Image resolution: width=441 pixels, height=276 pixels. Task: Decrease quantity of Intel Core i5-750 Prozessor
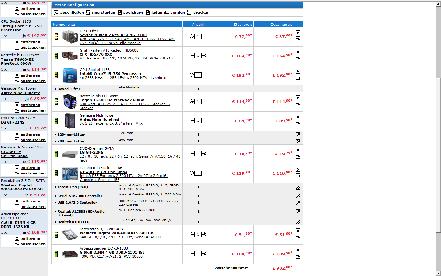(192, 75)
